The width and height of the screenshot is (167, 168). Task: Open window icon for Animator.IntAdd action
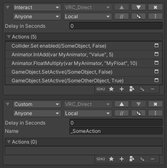pos(156,54)
